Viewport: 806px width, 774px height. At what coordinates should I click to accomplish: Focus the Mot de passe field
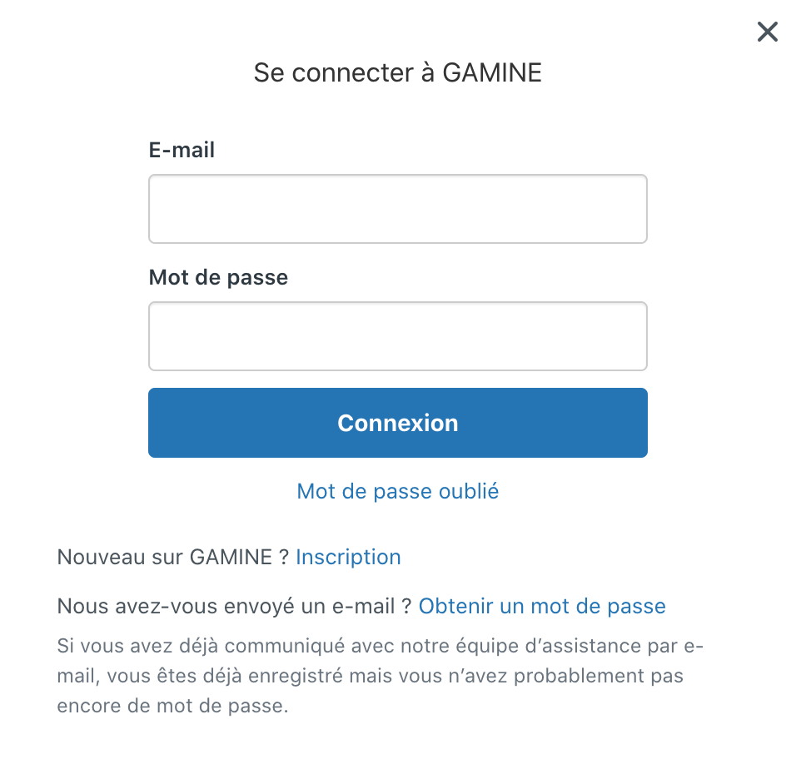397,336
